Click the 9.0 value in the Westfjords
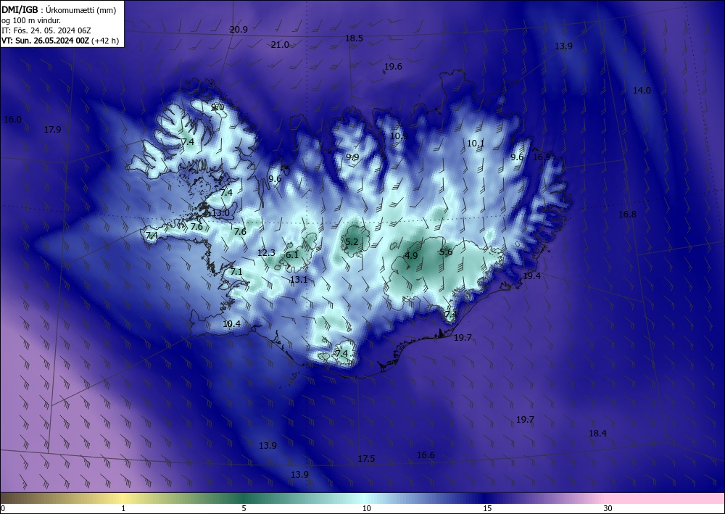The width and height of the screenshot is (725, 514). click(217, 107)
